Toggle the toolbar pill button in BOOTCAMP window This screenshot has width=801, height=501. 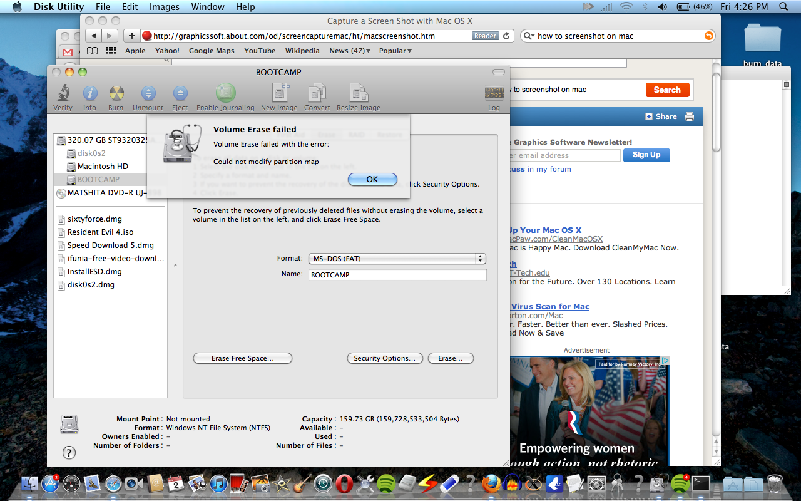(x=498, y=72)
